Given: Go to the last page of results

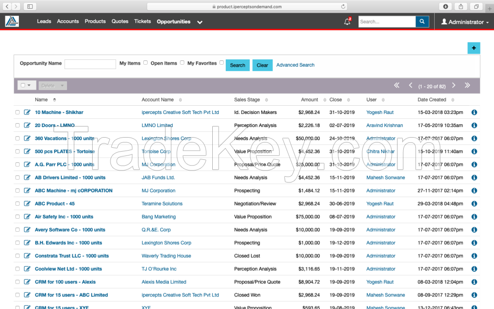Looking at the screenshot, I should [467, 85].
